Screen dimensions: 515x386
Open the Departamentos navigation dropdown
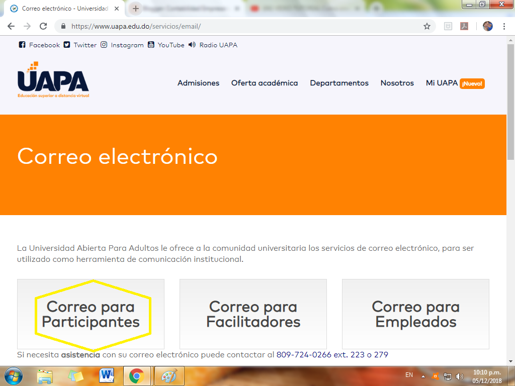tap(339, 83)
